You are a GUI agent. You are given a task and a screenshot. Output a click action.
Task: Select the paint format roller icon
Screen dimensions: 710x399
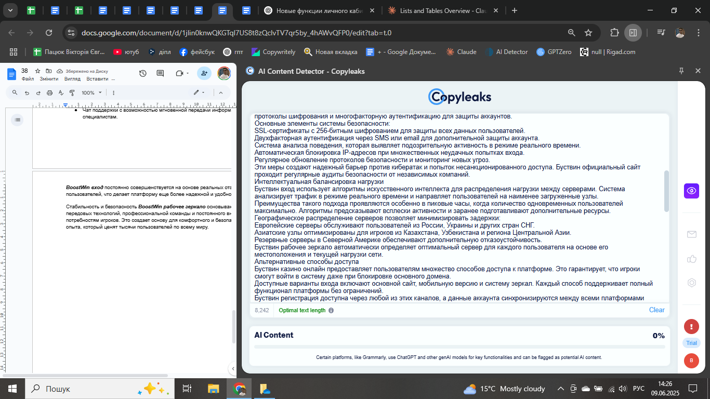(73, 92)
